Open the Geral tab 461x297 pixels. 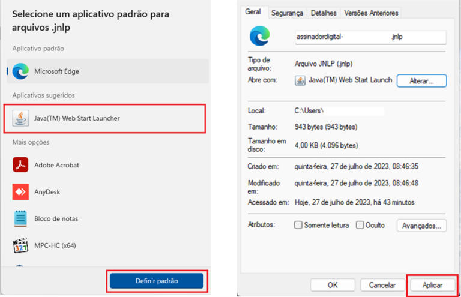click(x=253, y=12)
